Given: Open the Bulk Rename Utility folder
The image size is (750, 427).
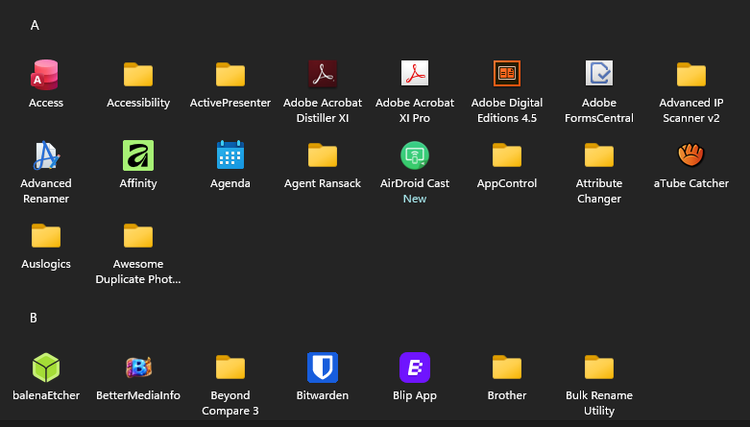Looking at the screenshot, I should [x=599, y=368].
